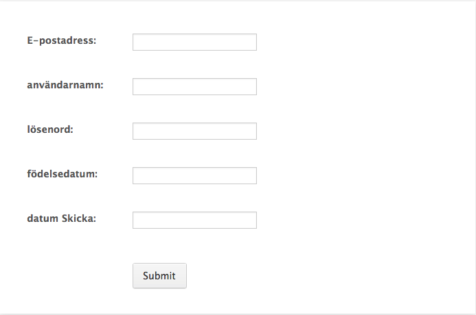The width and height of the screenshot is (476, 315).
Task: Click into the födelsedatum text field
Action: click(x=194, y=176)
